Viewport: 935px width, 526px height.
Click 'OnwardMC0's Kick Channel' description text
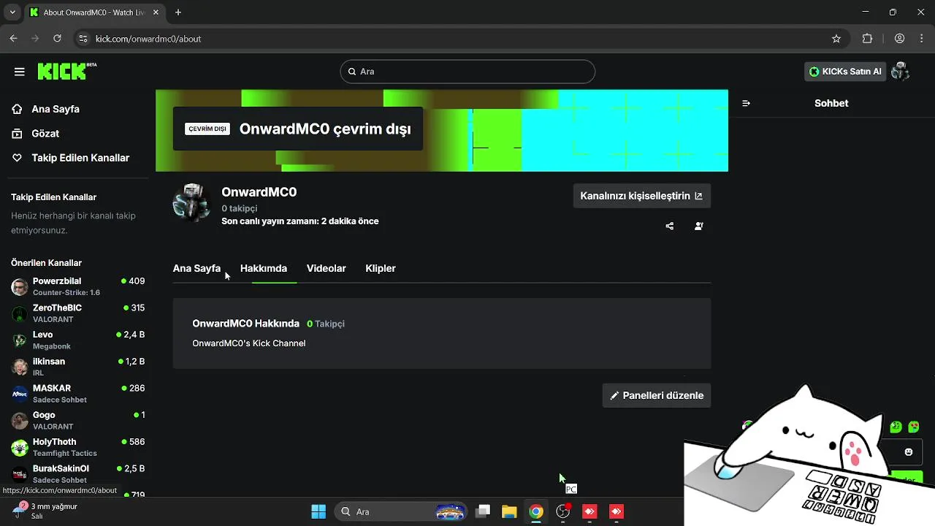click(249, 343)
